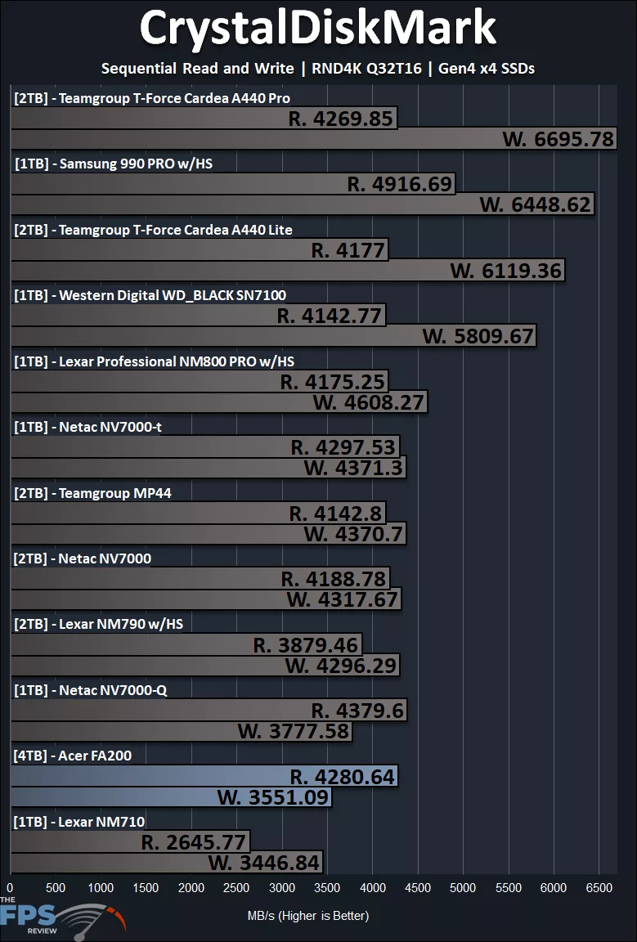Click the 2000 axis tick label
This screenshot has width=637, height=942.
pos(191,888)
